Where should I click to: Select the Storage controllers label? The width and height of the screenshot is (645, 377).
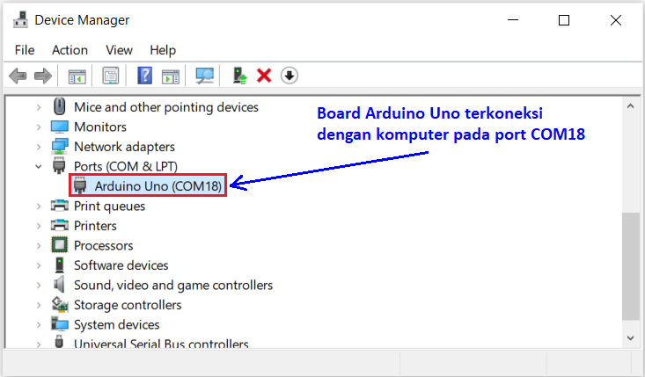(x=128, y=305)
